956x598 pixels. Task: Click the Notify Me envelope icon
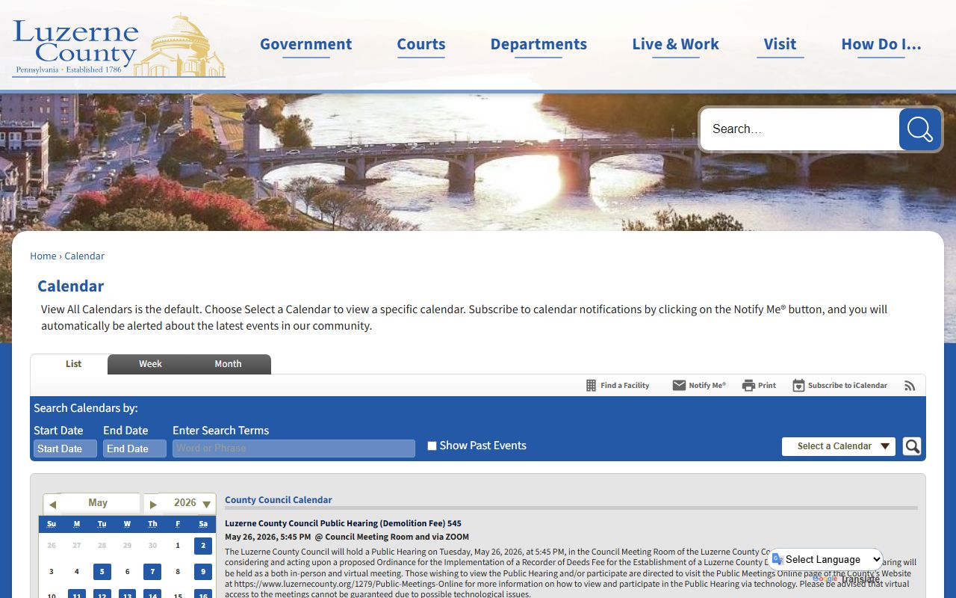point(679,386)
